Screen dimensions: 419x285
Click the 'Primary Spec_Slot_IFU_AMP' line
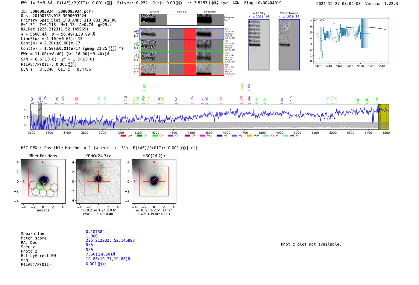click(69, 20)
